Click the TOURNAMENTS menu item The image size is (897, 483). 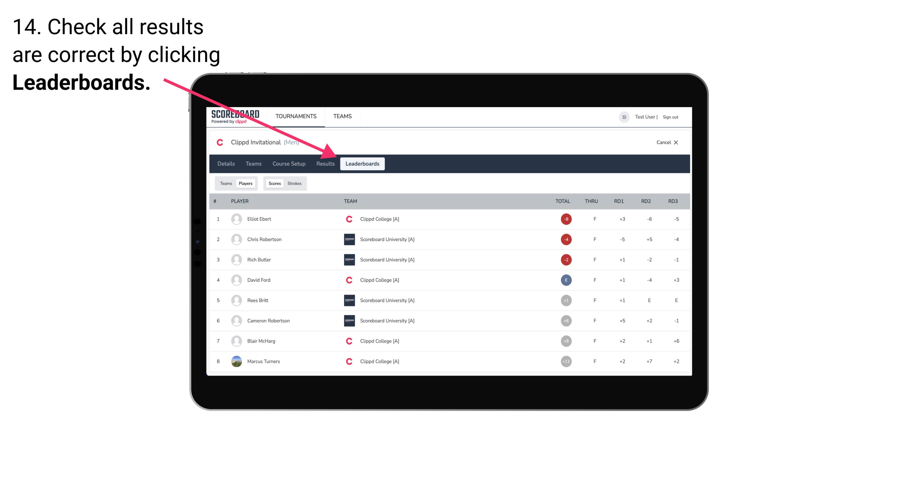tap(296, 116)
